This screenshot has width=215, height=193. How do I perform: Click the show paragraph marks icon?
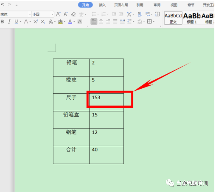(147, 14)
